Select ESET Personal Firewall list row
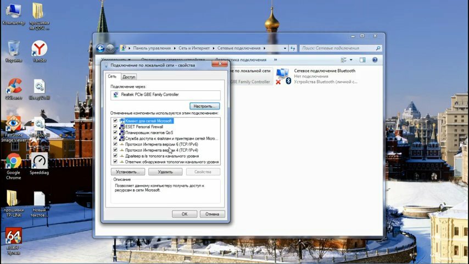 [x=165, y=127]
